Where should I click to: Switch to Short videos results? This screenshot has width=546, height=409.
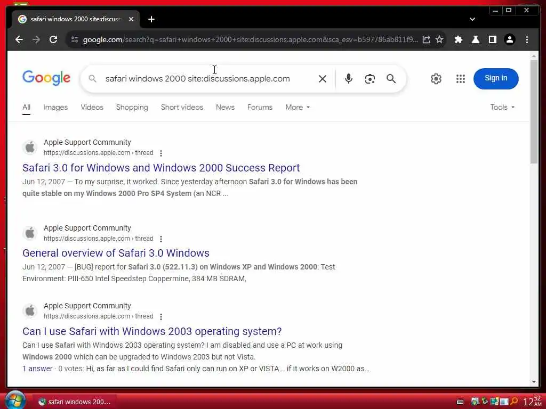coord(182,108)
